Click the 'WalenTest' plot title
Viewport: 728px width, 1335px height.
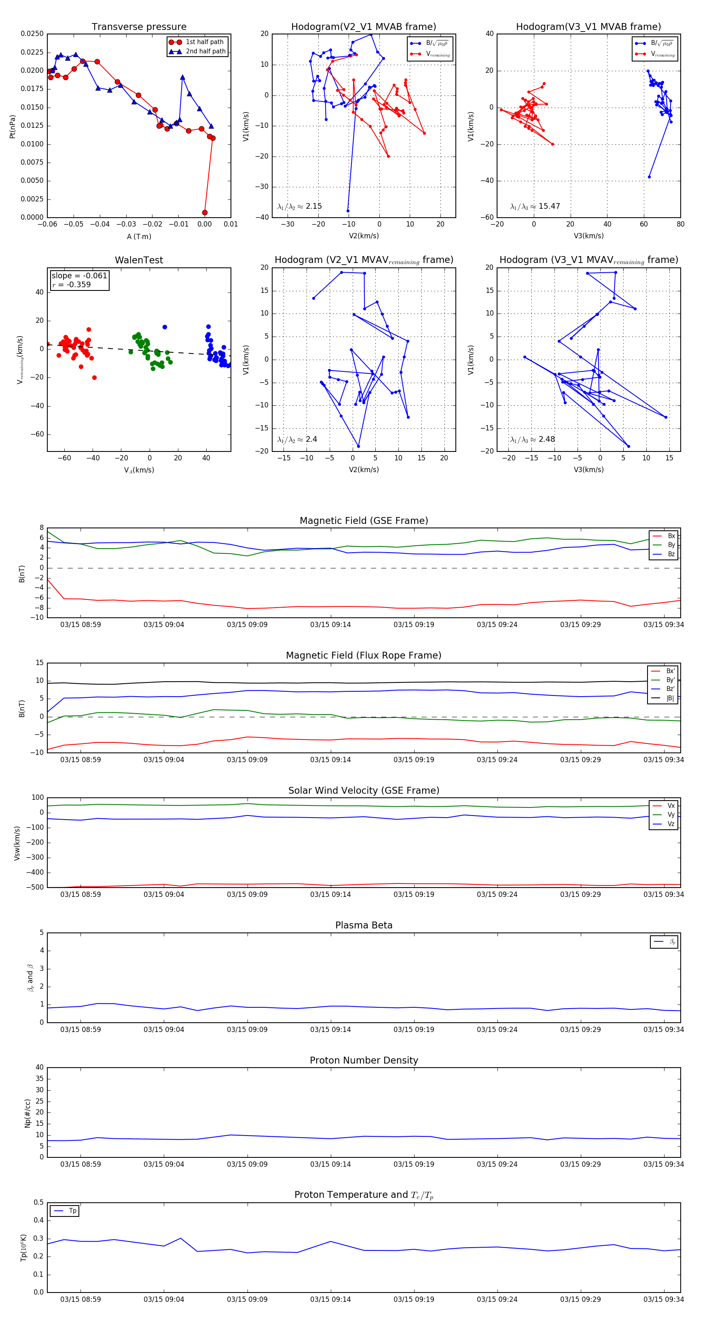point(139,260)
